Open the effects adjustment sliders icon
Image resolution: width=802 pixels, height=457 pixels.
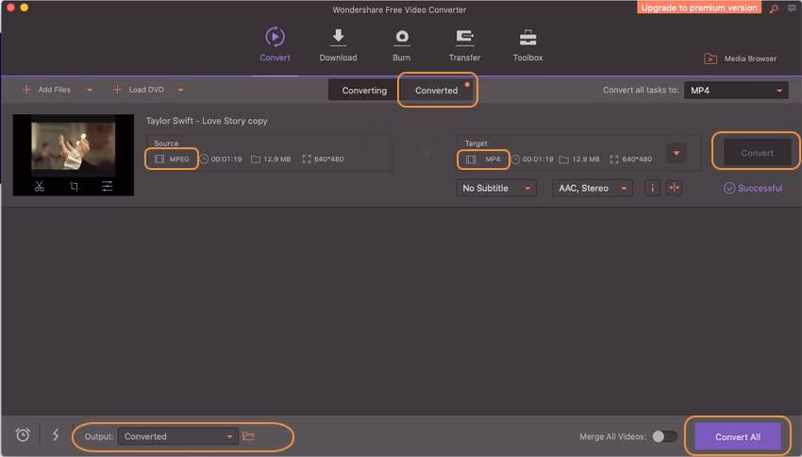coord(107,186)
